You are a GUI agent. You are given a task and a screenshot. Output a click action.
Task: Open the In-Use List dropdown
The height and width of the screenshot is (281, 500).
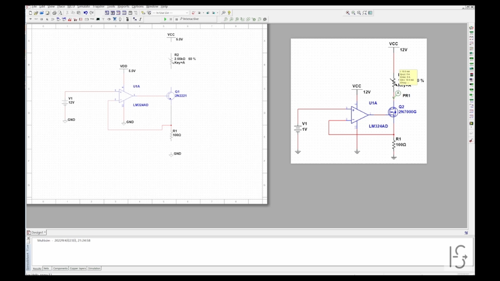(170, 13)
